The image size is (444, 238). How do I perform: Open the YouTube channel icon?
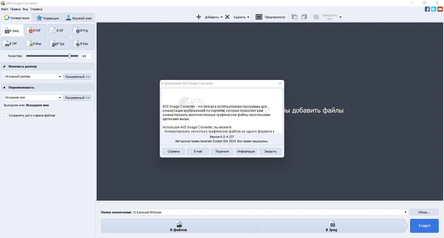click(440, 9)
